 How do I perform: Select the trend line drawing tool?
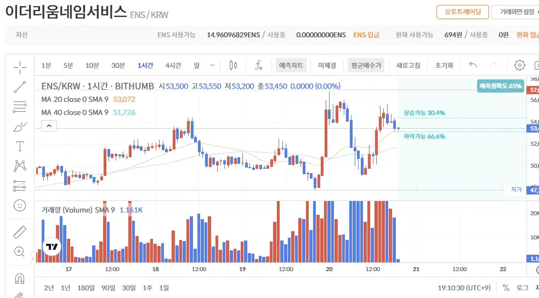20,87
